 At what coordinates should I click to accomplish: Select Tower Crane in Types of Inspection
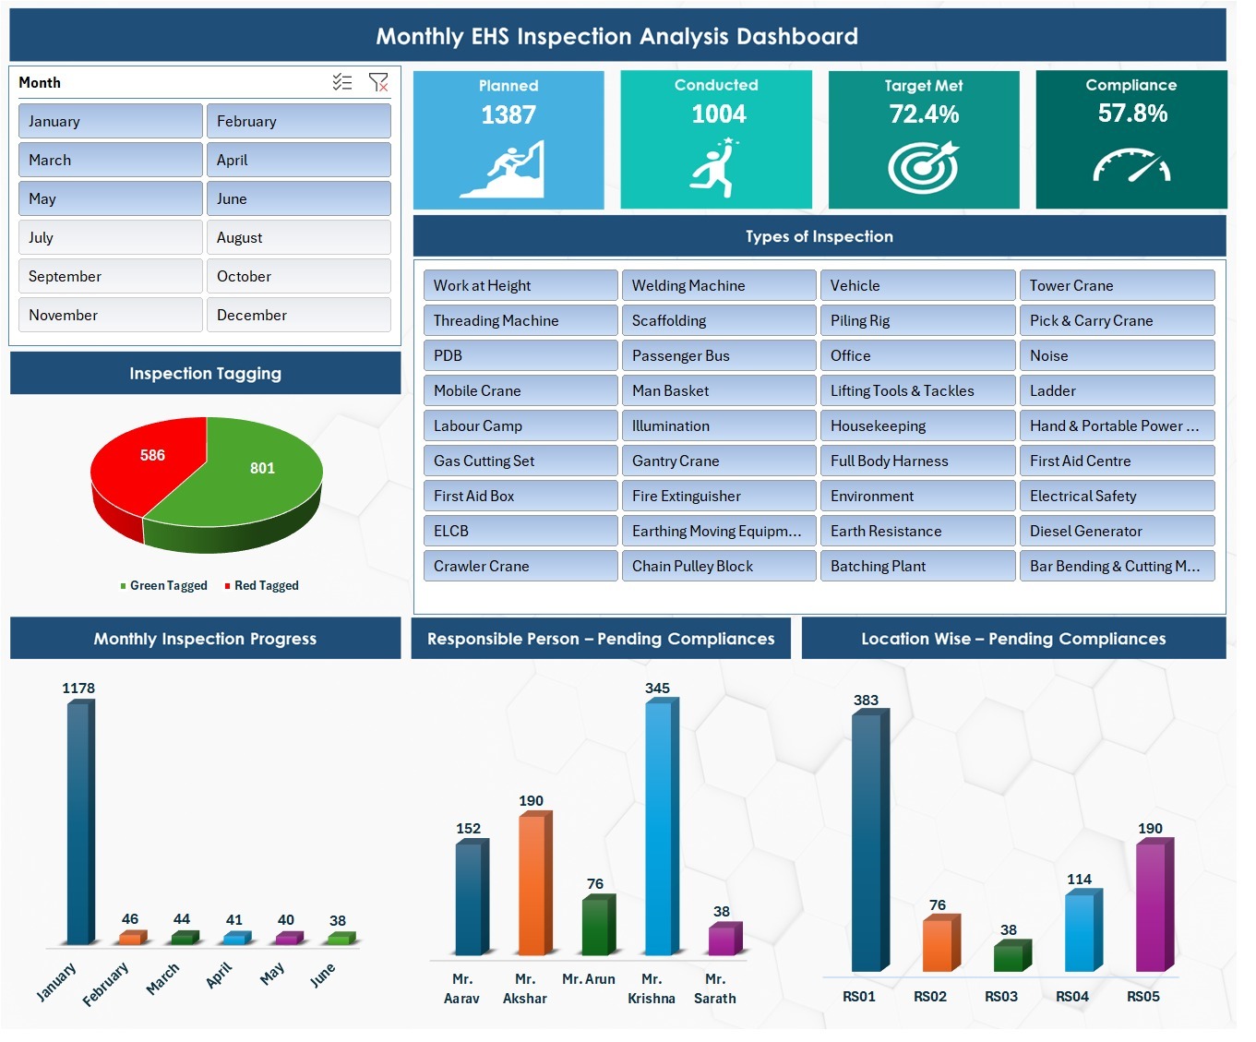pos(1117,285)
